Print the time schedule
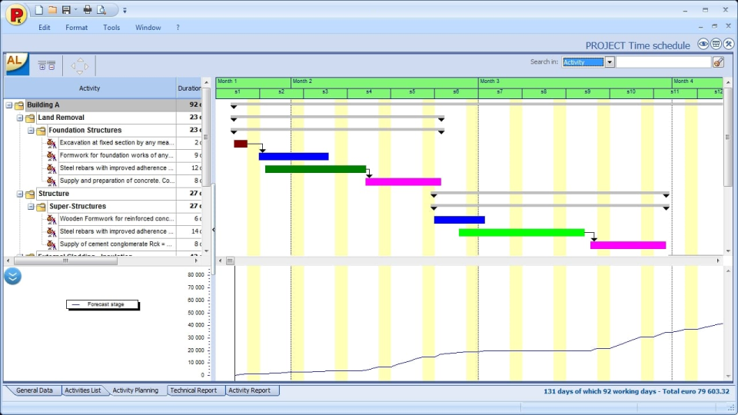The height and width of the screenshot is (415, 738). 87,9
